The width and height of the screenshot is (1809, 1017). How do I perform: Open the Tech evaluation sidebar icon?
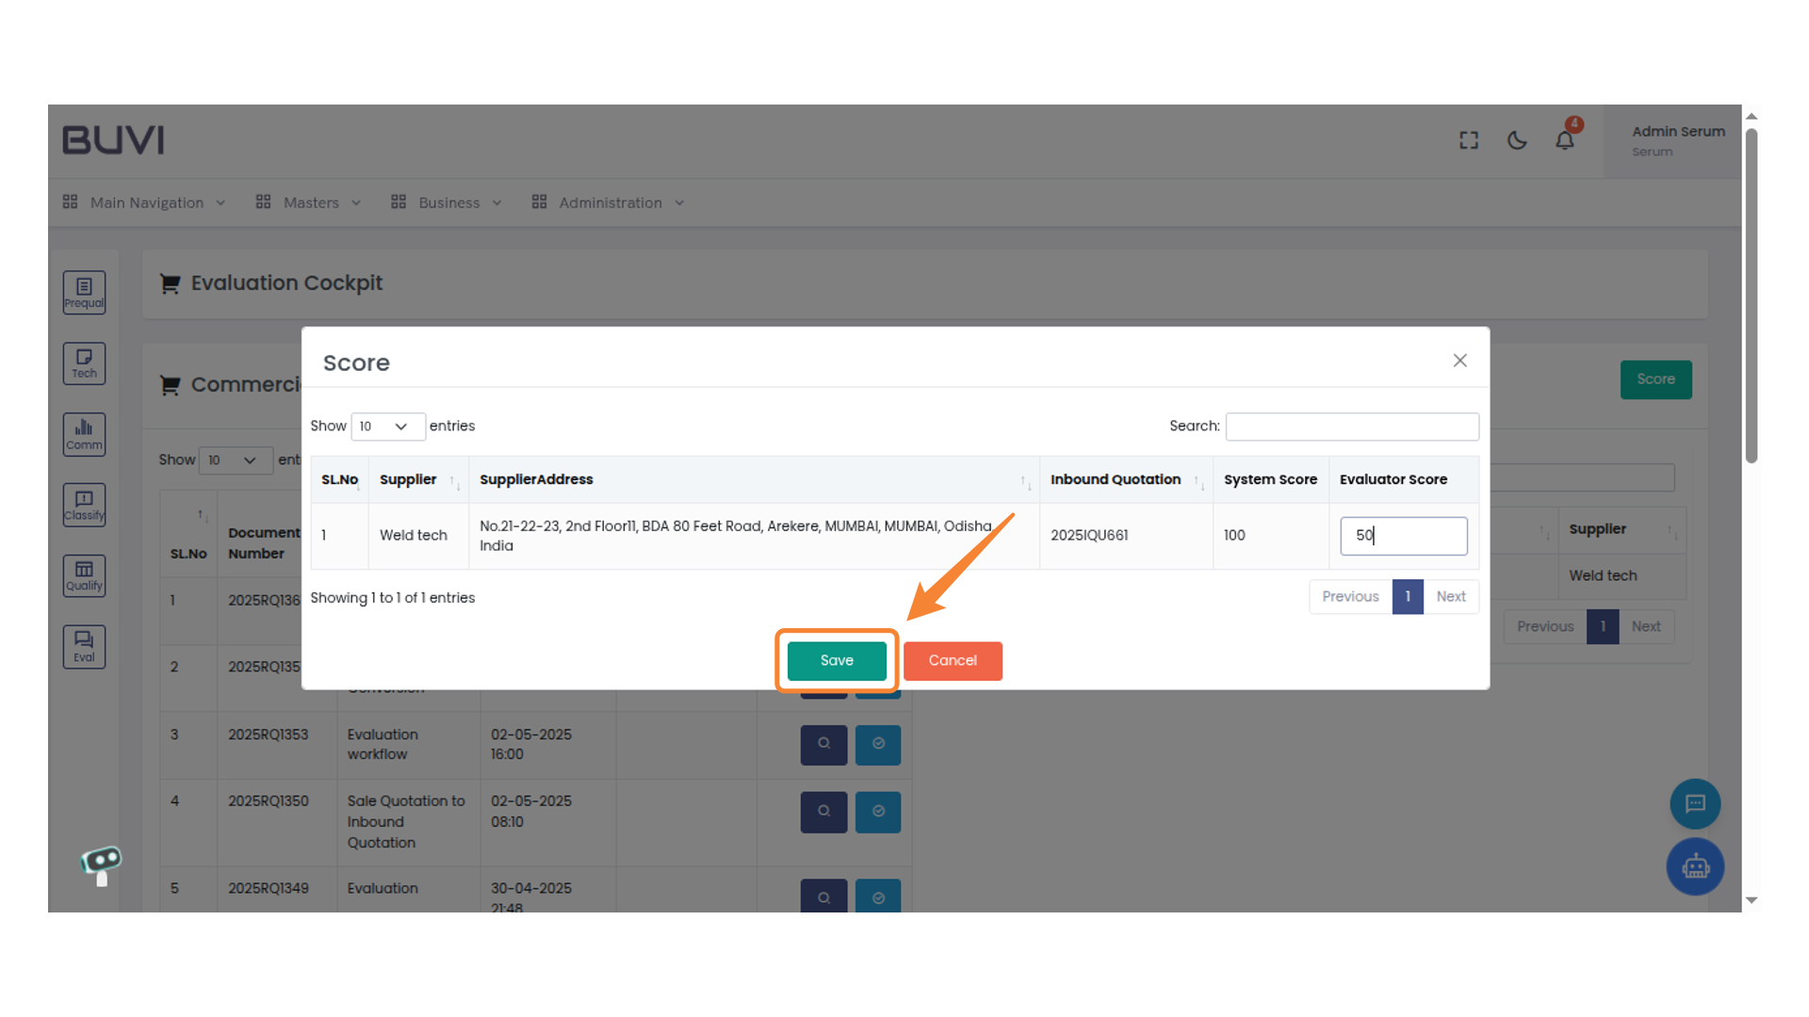pos(84,363)
